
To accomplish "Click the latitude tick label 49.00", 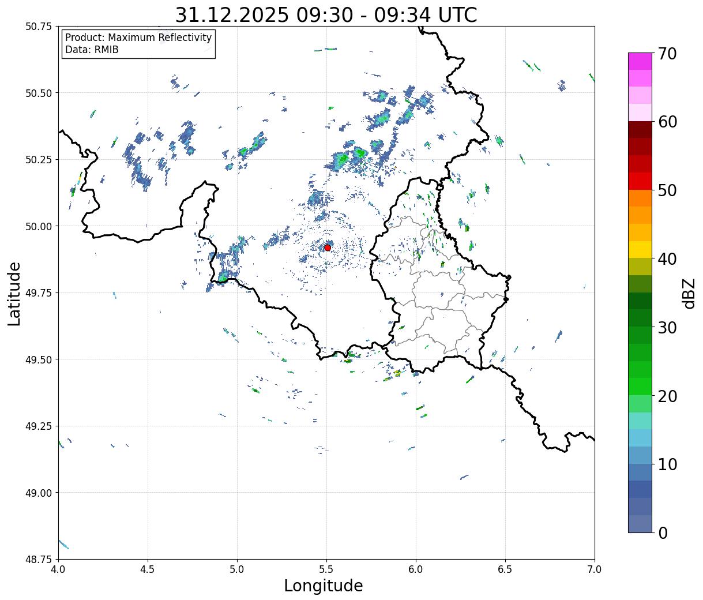I will (x=39, y=493).
